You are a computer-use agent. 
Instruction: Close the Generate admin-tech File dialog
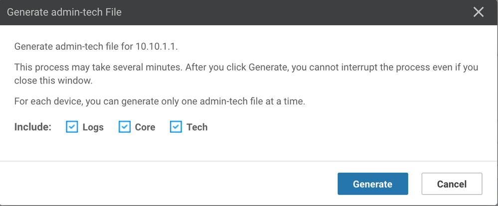478,12
